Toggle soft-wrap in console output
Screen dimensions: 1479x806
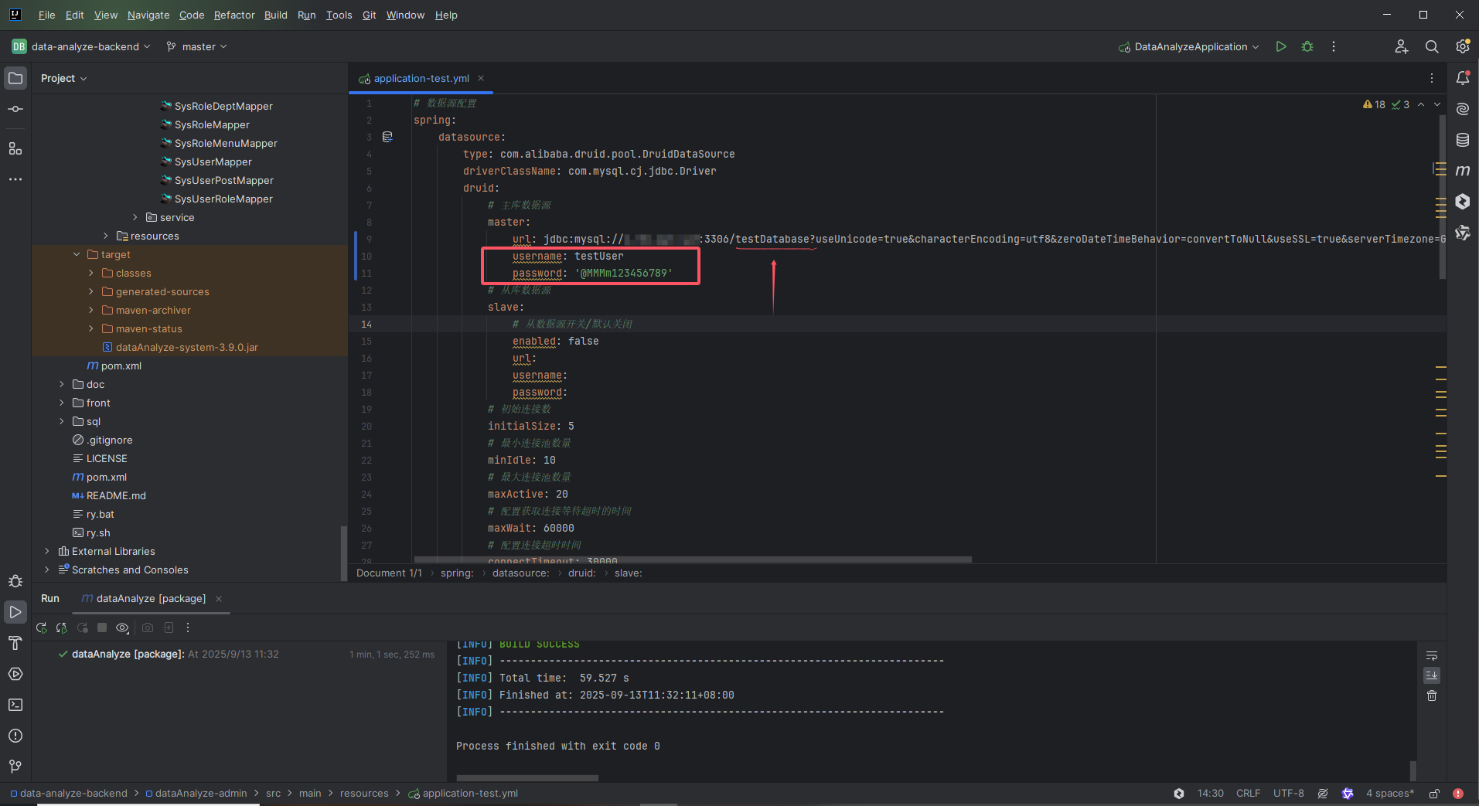click(x=1432, y=655)
